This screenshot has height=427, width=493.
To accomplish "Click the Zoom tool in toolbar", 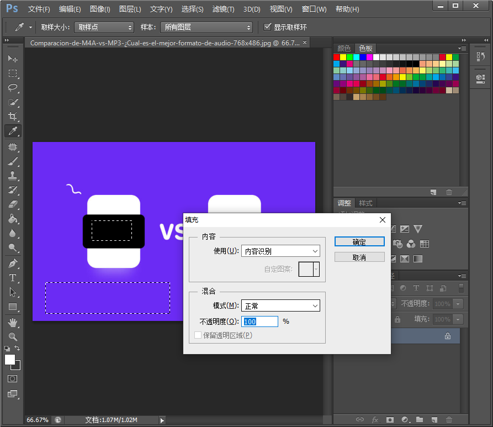I will [13, 336].
